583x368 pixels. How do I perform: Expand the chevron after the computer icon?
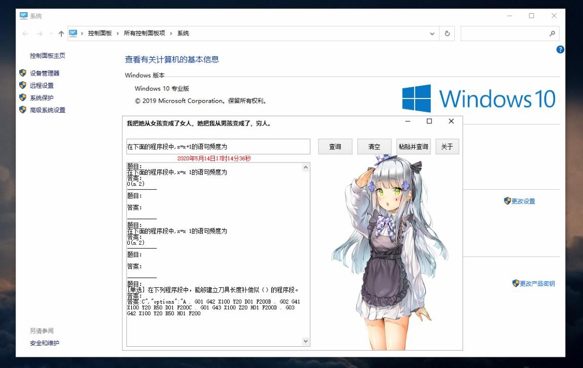click(82, 34)
